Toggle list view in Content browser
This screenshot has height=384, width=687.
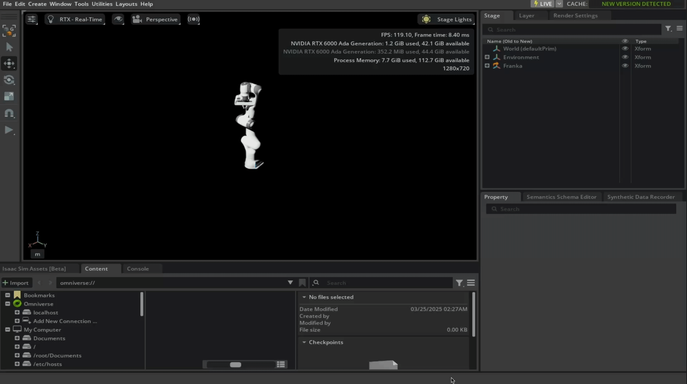point(281,365)
